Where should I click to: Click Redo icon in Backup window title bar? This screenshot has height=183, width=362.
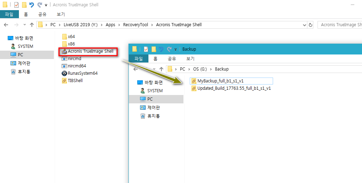[169, 49]
